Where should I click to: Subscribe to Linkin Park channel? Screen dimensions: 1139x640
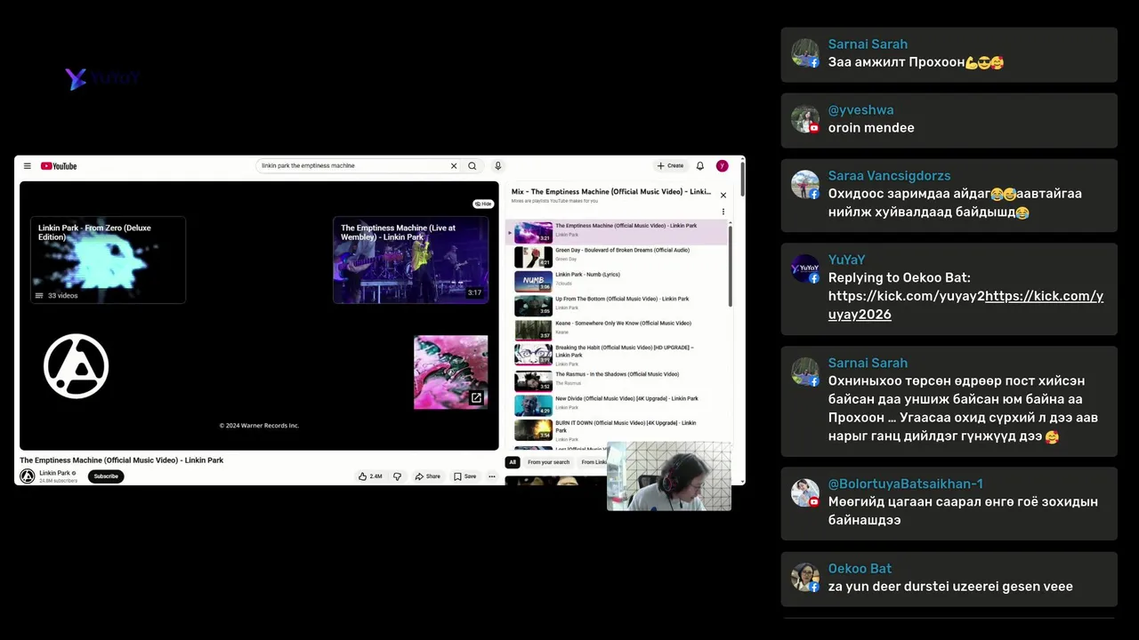[x=106, y=476]
